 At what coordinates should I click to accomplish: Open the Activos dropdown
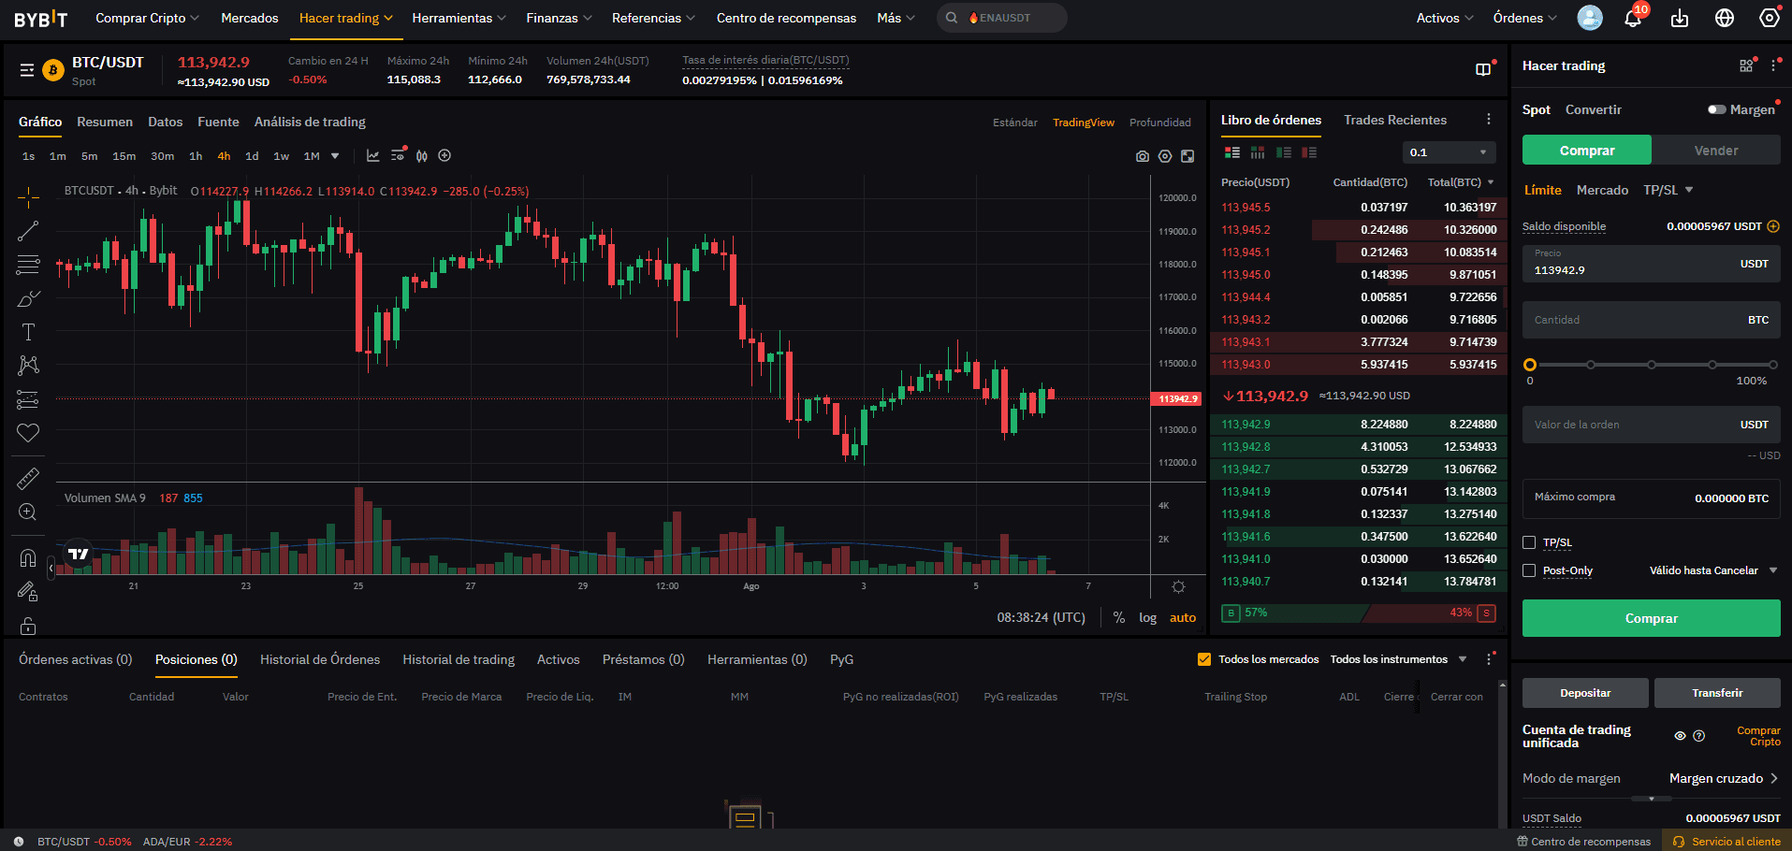tap(1445, 18)
